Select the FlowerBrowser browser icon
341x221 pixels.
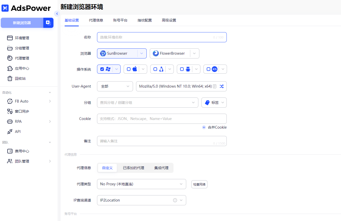tap(156, 53)
